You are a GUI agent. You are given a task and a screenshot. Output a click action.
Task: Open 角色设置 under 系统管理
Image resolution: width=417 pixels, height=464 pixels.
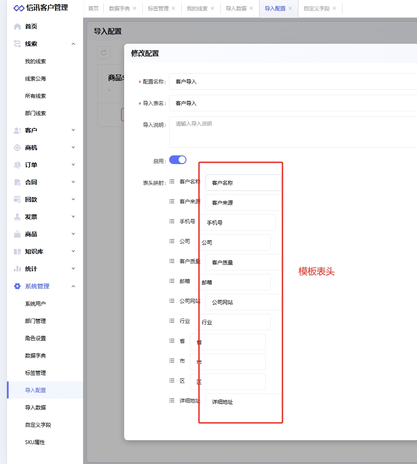pyautogui.click(x=35, y=338)
